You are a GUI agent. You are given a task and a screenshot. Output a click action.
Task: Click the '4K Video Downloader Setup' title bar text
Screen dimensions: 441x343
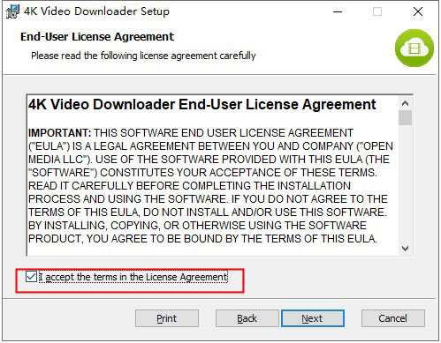pyautogui.click(x=96, y=11)
